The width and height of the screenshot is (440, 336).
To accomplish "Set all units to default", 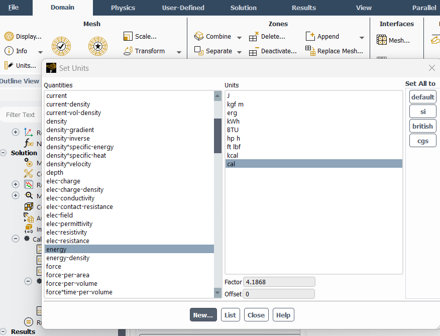I will (x=422, y=97).
